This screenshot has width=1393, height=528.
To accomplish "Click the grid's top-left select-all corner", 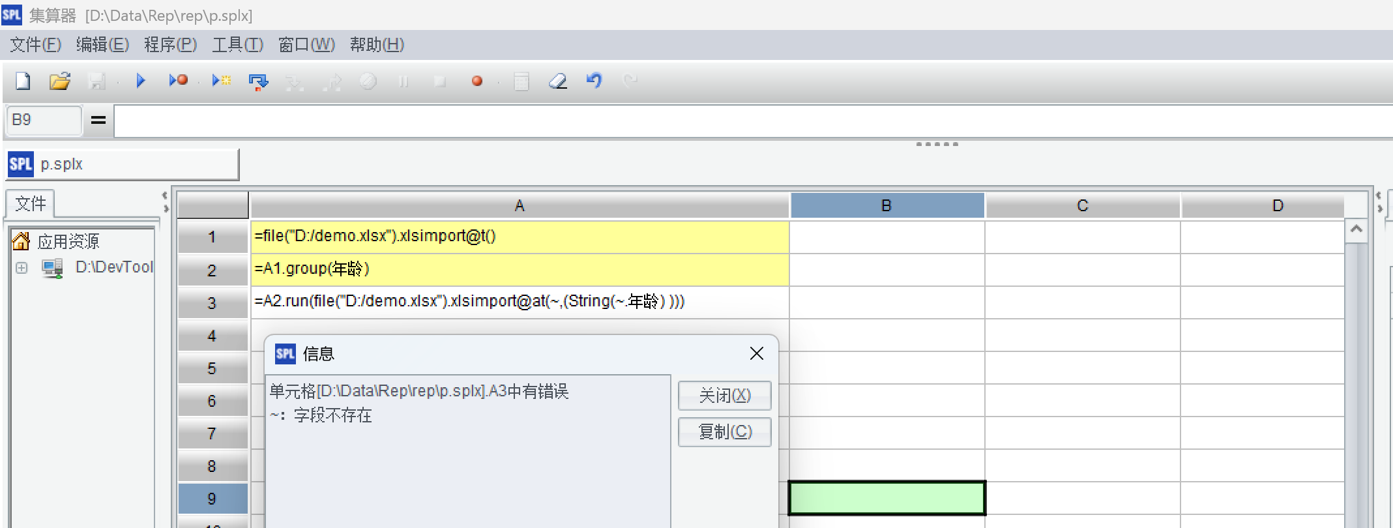I will (213, 205).
